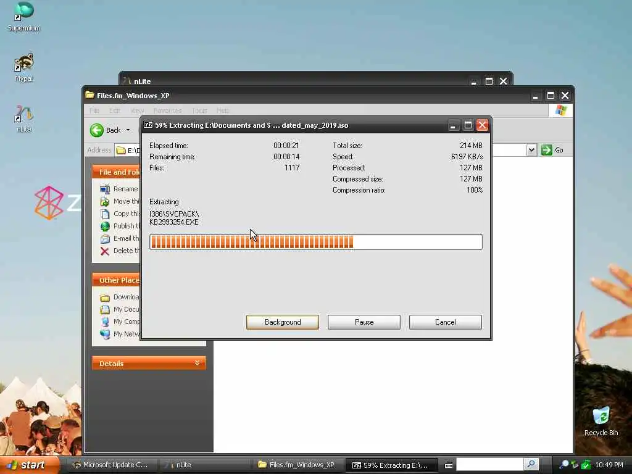The width and height of the screenshot is (632, 474).
Task: Click the Compression ratio value 100%
Action: click(475, 190)
